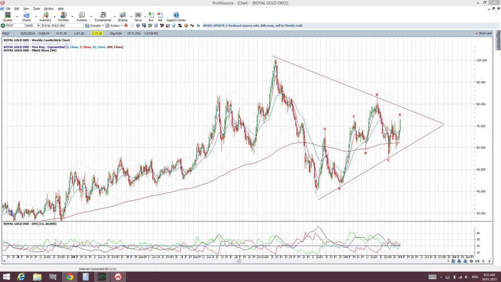The image size is (501, 282).
Task: Click the Sell order icon
Action: coord(160,17)
